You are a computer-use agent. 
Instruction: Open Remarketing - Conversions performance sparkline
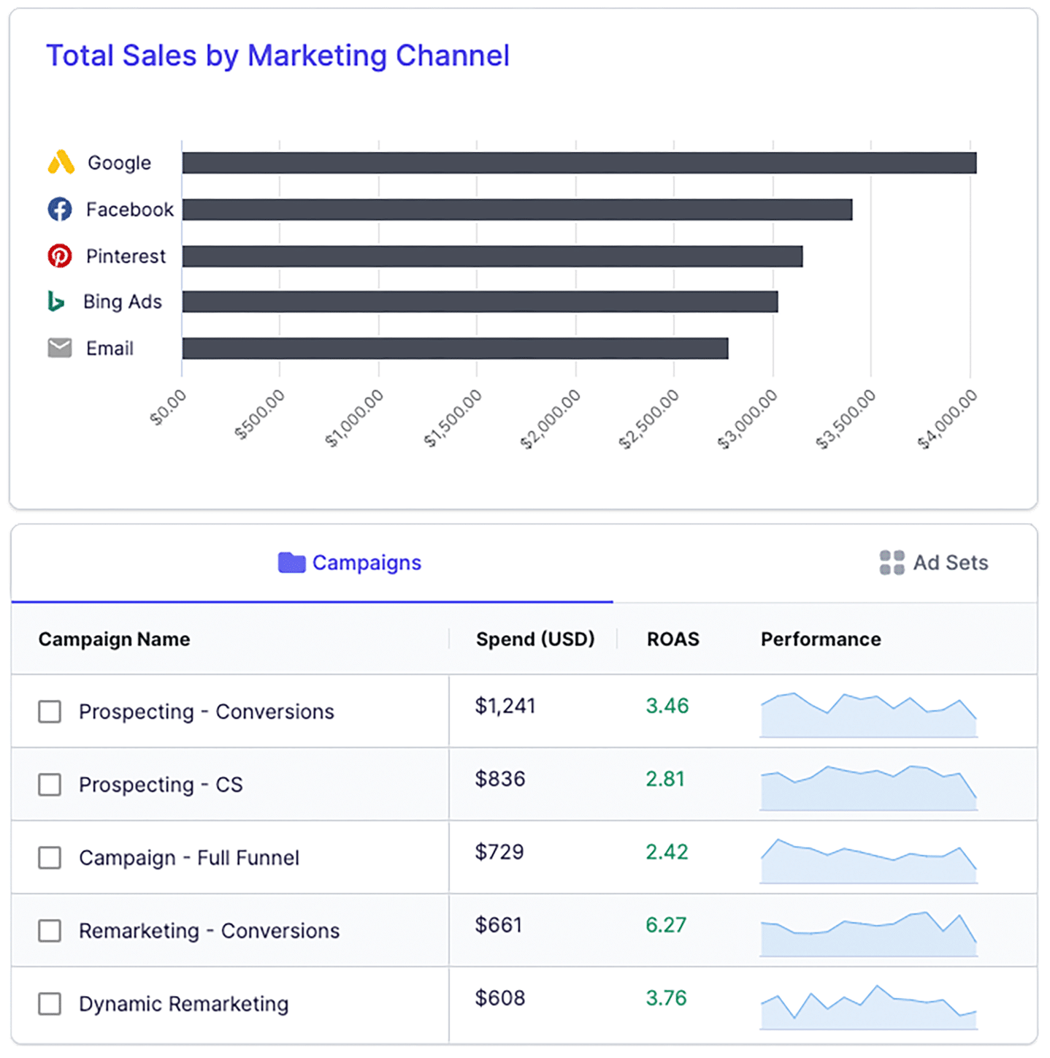pos(868,935)
